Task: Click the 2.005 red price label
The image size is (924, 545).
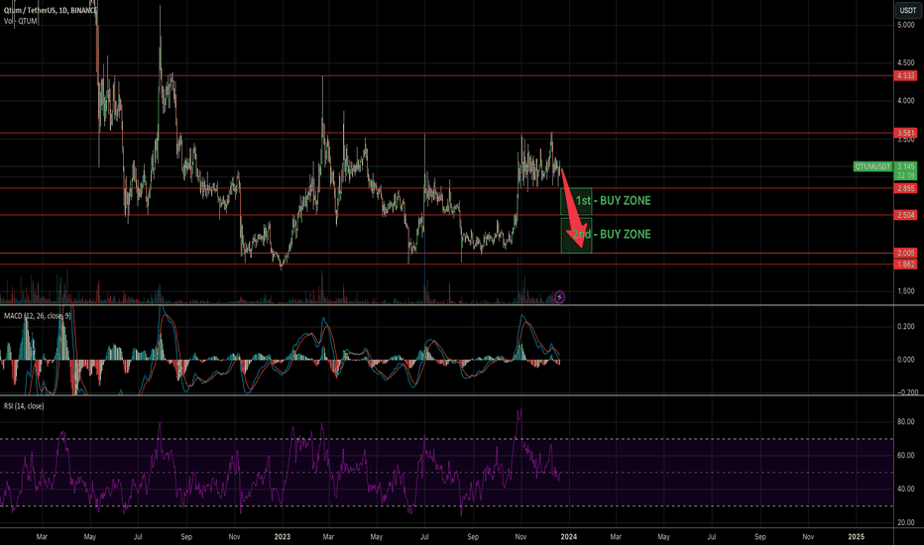Action: [x=905, y=253]
